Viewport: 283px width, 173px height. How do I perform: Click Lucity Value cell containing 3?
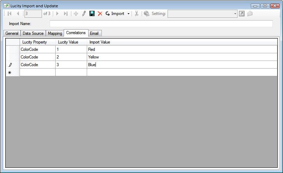coord(71,65)
